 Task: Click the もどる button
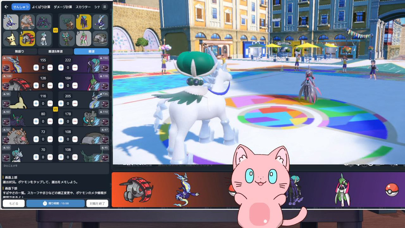point(13,204)
